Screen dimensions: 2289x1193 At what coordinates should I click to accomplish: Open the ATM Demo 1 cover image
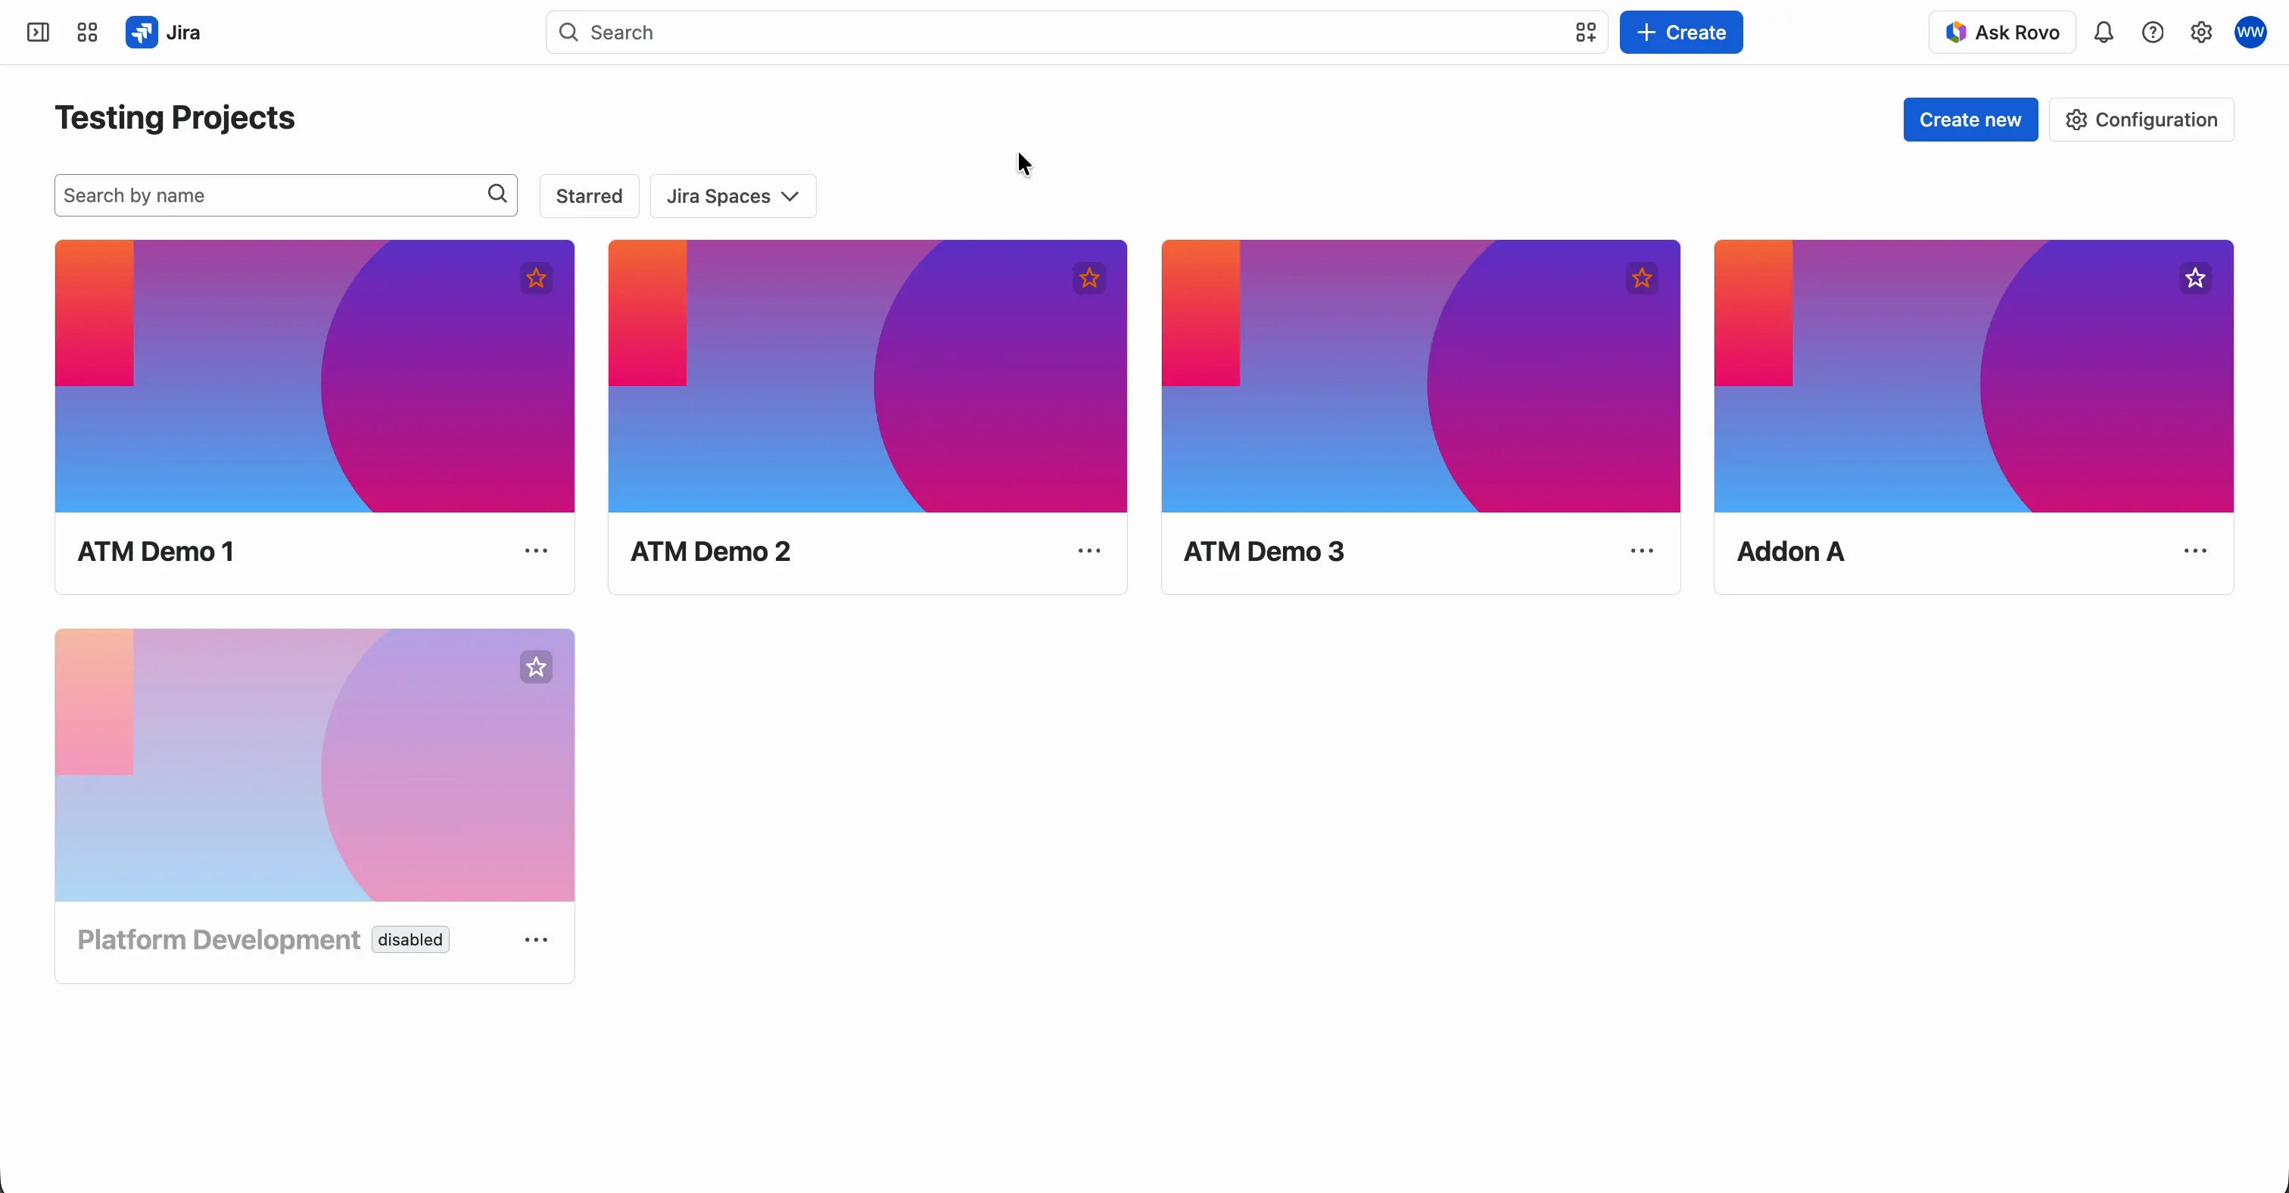coord(315,375)
